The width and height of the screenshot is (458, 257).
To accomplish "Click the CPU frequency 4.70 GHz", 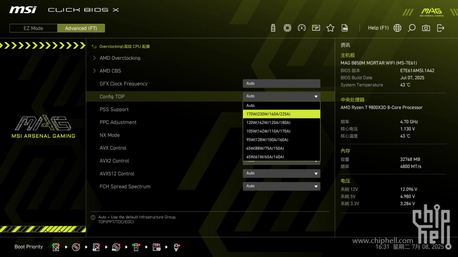I will [409, 122].
